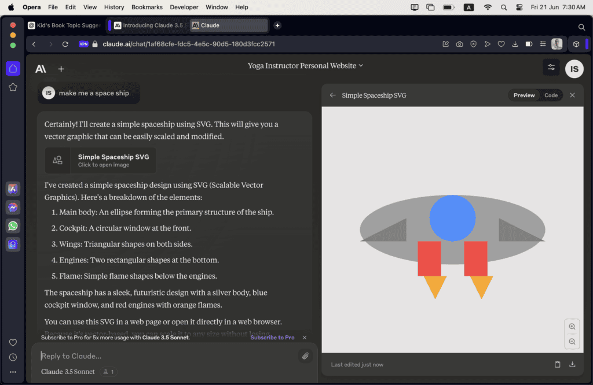Open Opera easy setup menu icon
The height and width of the screenshot is (385, 593).
point(543,44)
